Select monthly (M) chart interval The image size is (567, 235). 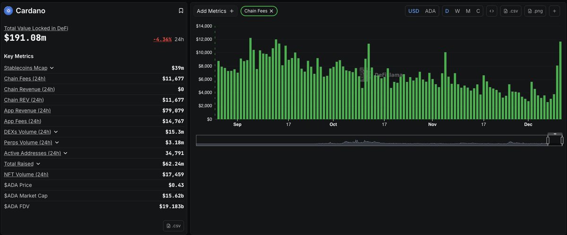(x=468, y=11)
